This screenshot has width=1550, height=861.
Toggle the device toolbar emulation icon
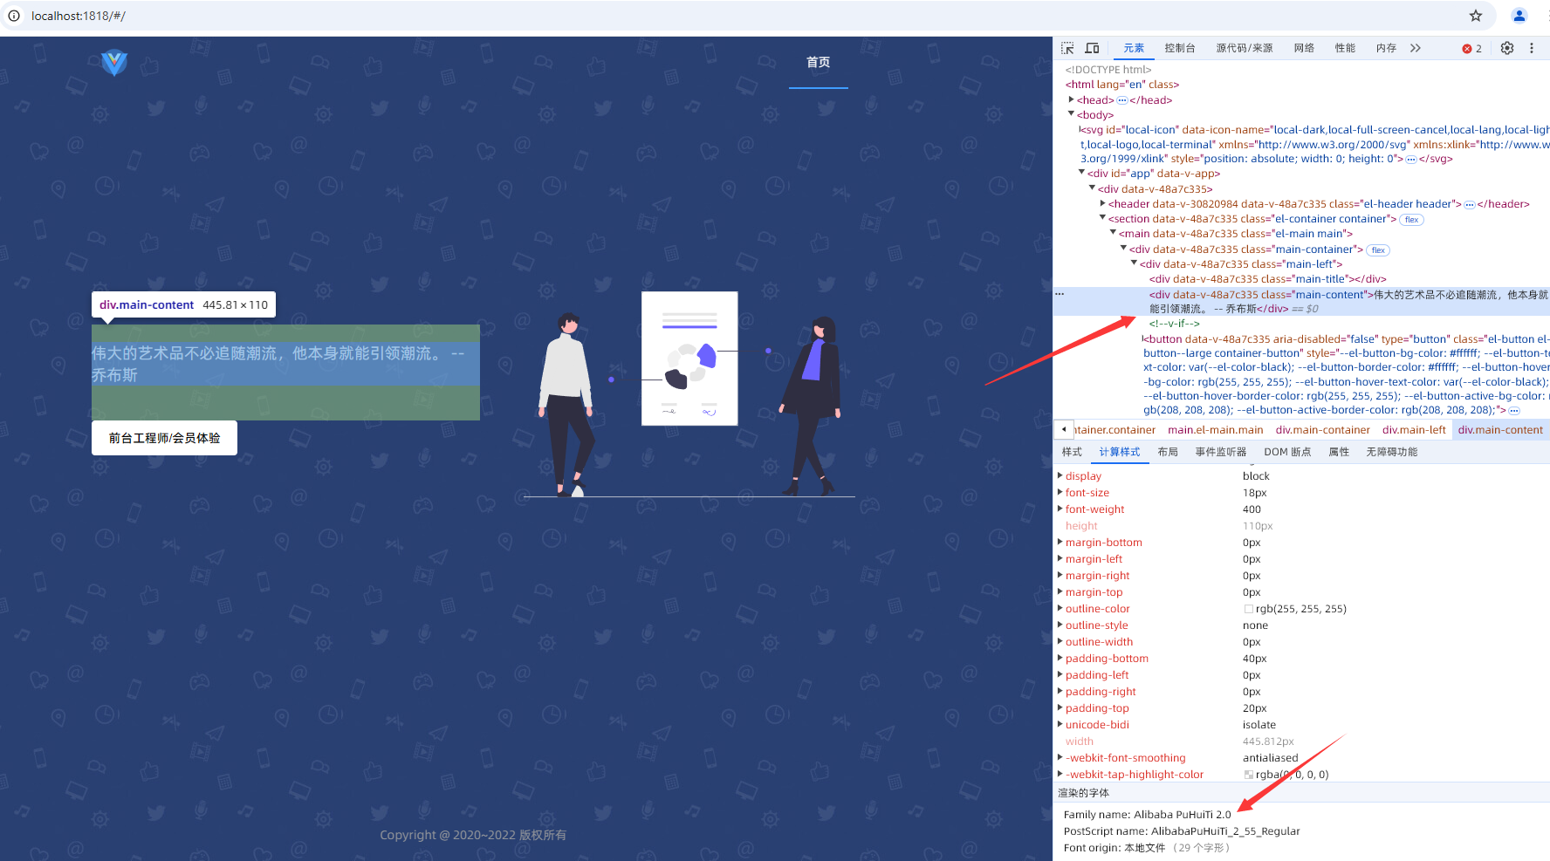coord(1092,48)
